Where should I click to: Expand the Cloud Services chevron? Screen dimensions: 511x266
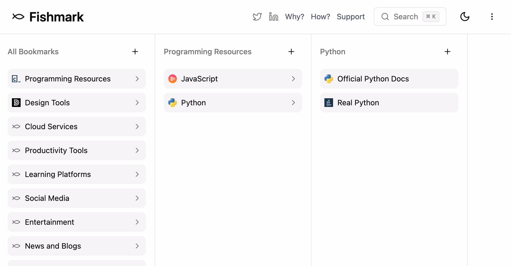pyautogui.click(x=137, y=126)
